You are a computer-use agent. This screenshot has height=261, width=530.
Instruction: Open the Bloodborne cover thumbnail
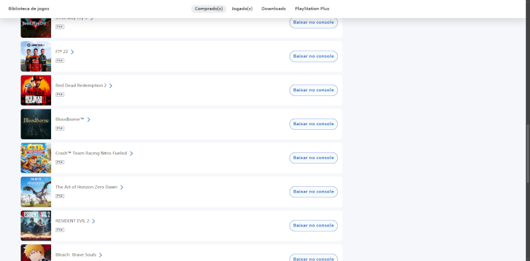(36, 124)
